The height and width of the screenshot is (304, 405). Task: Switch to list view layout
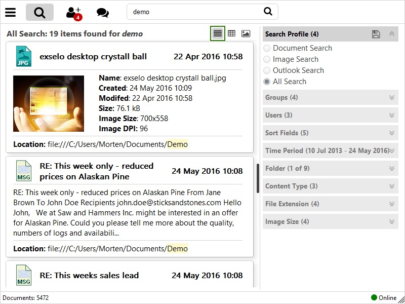218,33
